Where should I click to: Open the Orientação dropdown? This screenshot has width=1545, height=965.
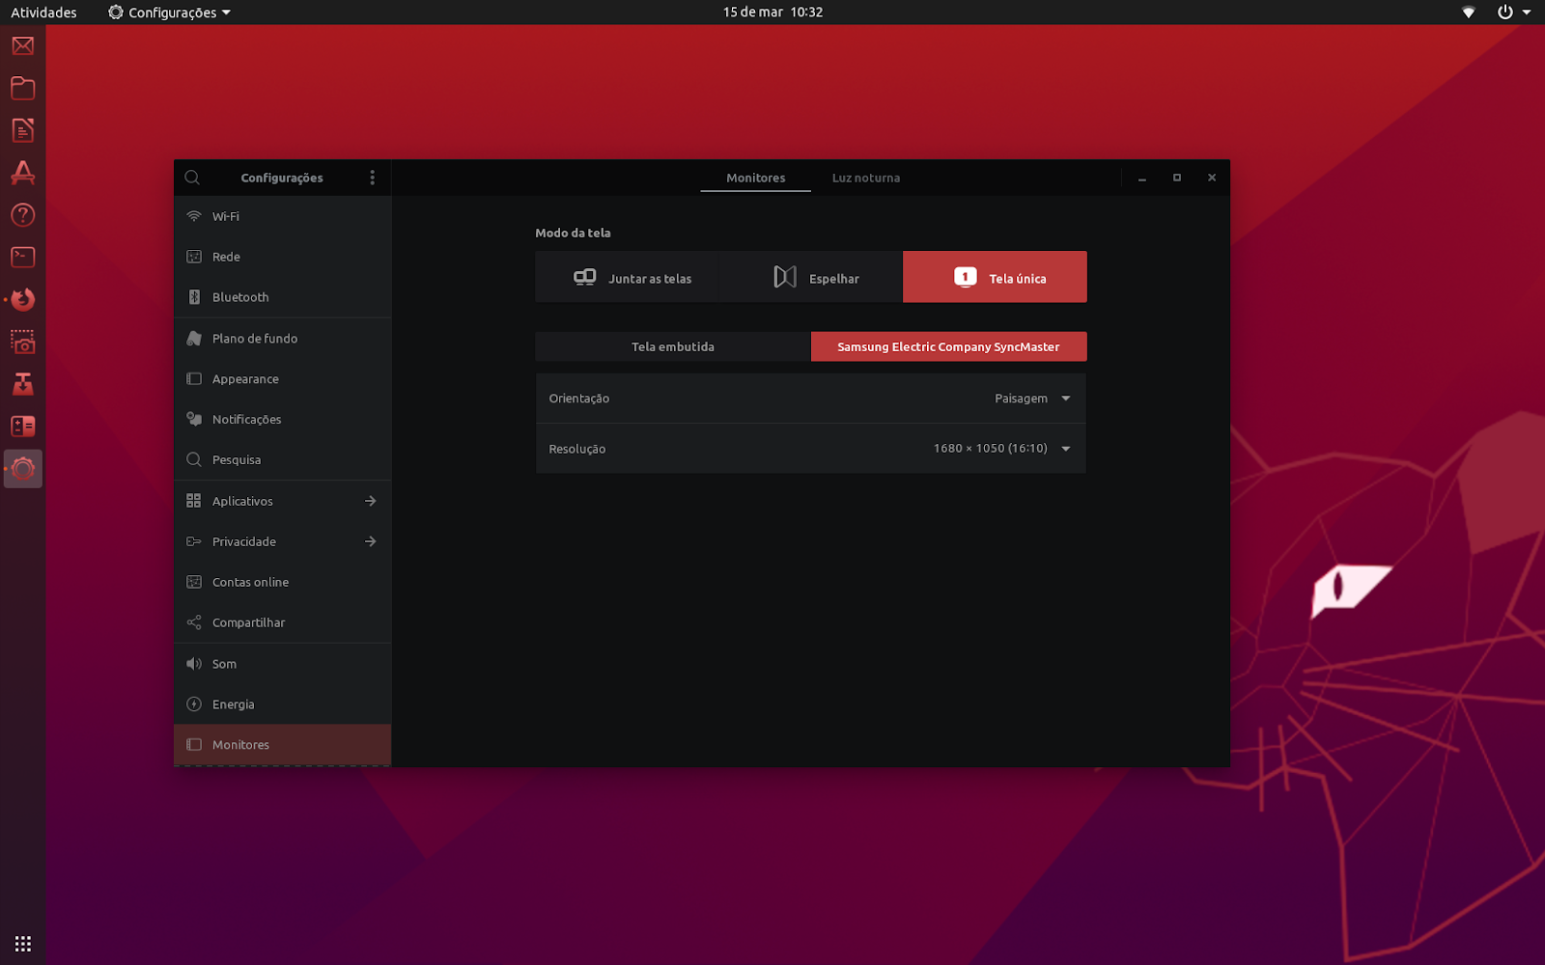click(1030, 398)
